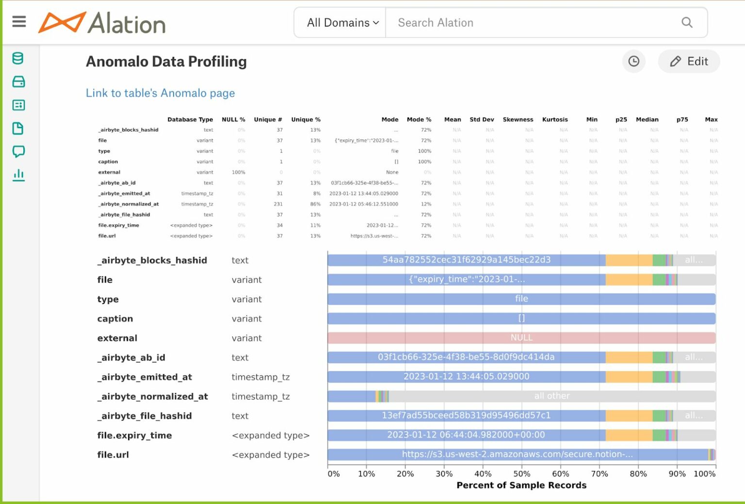Select the data sources icon in sidebar
Image resolution: width=745 pixels, height=504 pixels.
(18, 82)
